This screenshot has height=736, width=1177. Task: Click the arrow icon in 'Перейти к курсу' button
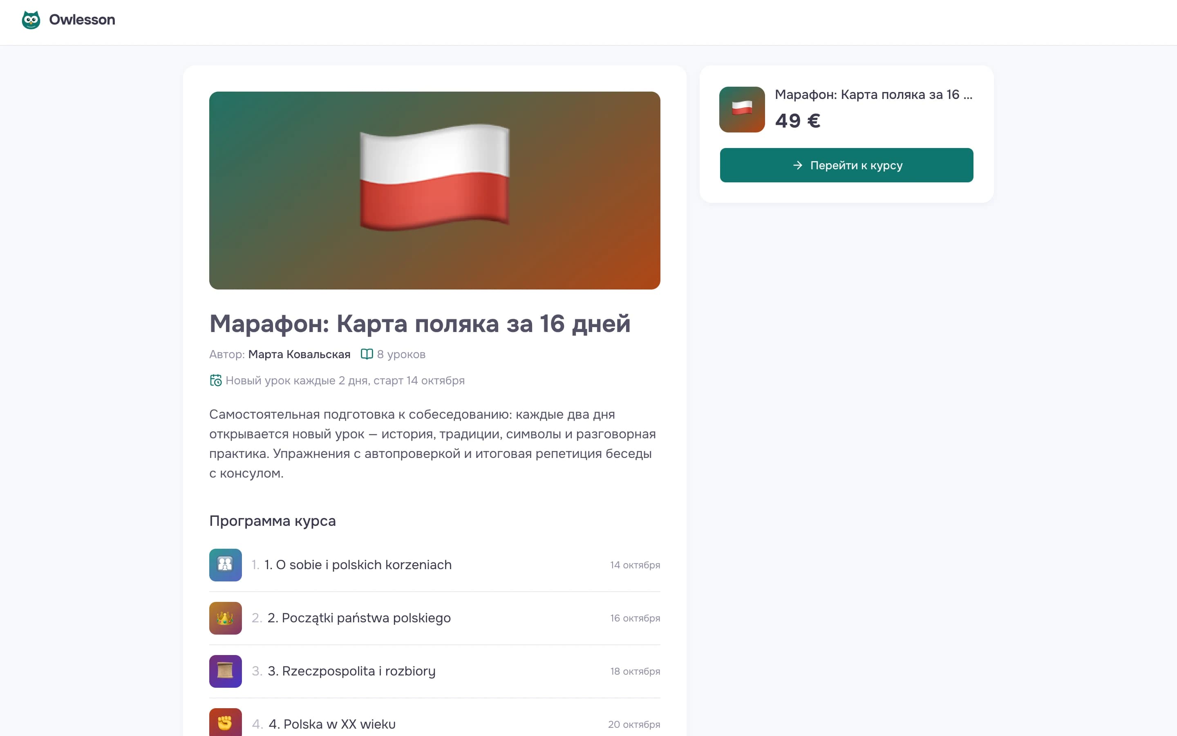point(798,165)
